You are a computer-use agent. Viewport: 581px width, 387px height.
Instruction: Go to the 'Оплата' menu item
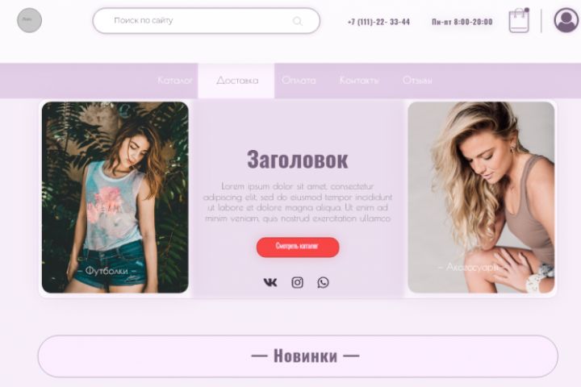coord(299,81)
